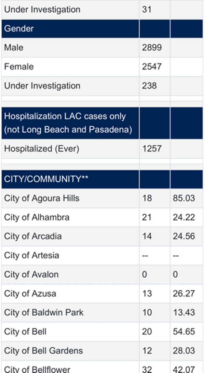
Task: Select the Male row label
Action: (x=13, y=47)
